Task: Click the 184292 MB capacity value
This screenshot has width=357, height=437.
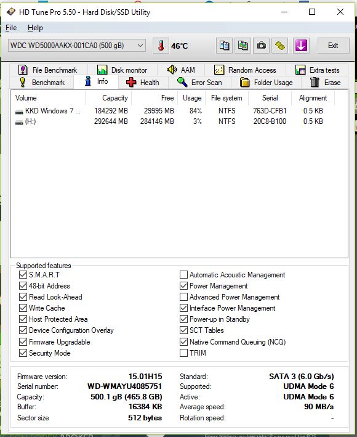Action: click(x=111, y=111)
